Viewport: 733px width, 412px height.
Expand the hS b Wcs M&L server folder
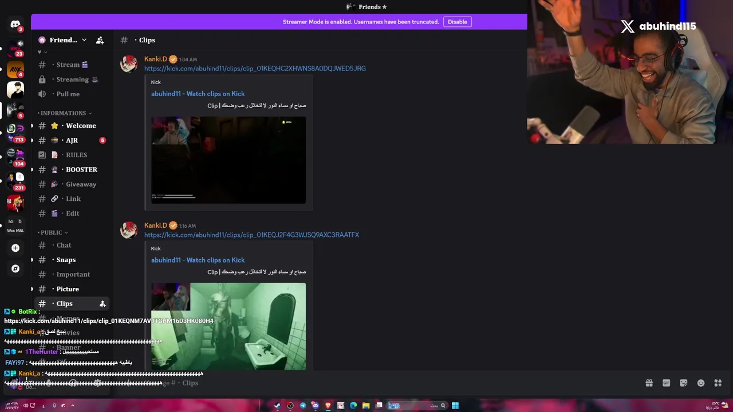point(15,225)
